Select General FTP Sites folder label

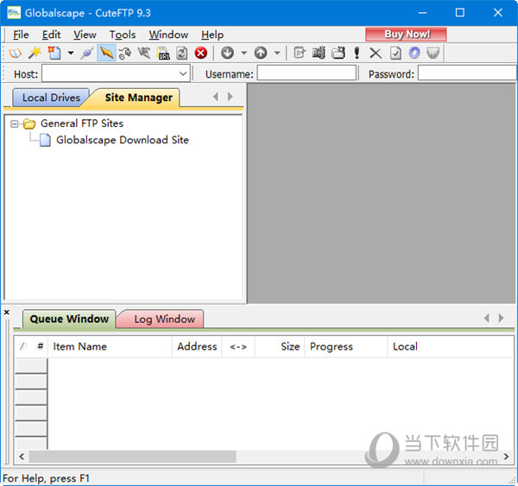click(x=82, y=123)
